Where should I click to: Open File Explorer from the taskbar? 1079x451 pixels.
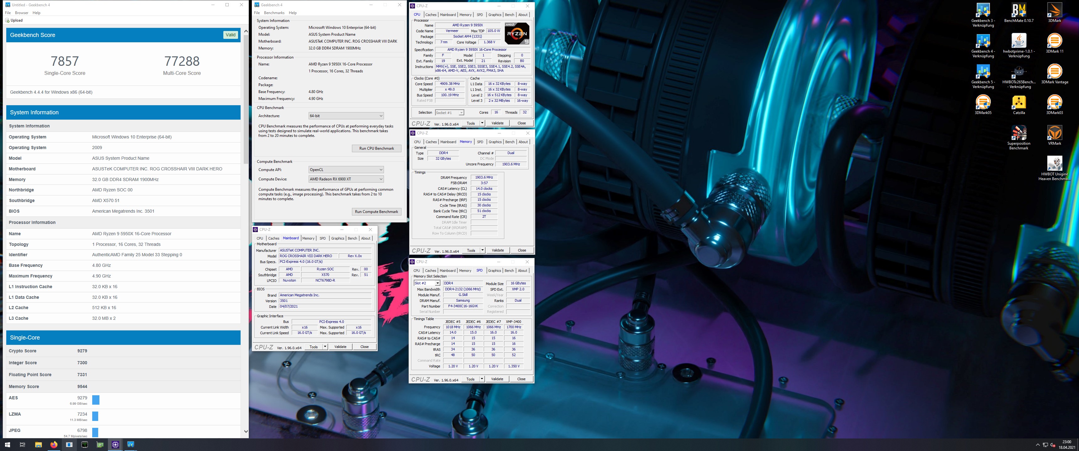(x=38, y=444)
